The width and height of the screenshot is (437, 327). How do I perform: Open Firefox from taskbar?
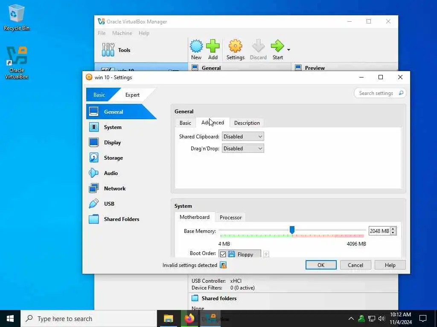point(189,318)
